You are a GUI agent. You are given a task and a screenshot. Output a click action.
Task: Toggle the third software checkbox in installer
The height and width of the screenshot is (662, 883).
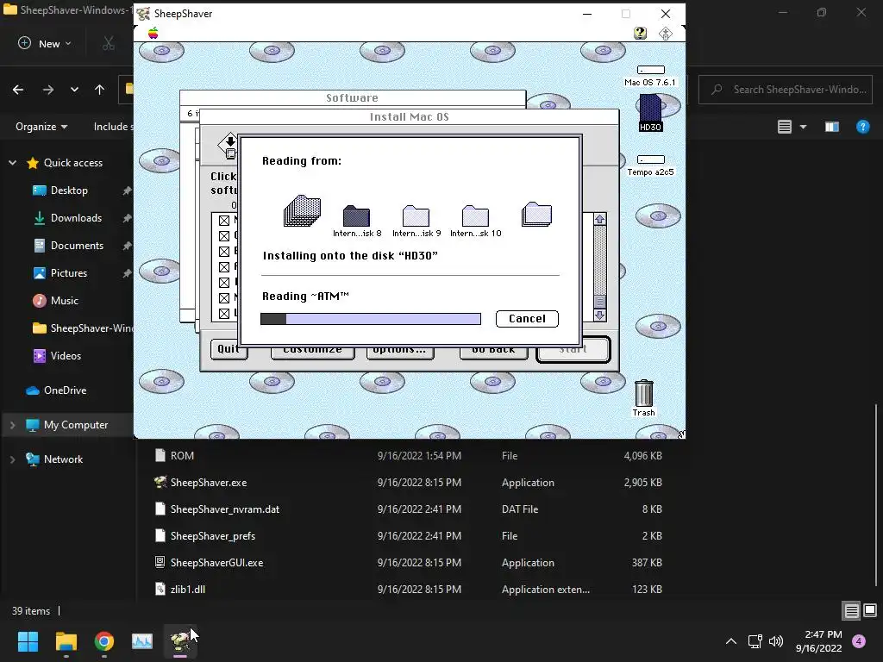click(x=224, y=251)
